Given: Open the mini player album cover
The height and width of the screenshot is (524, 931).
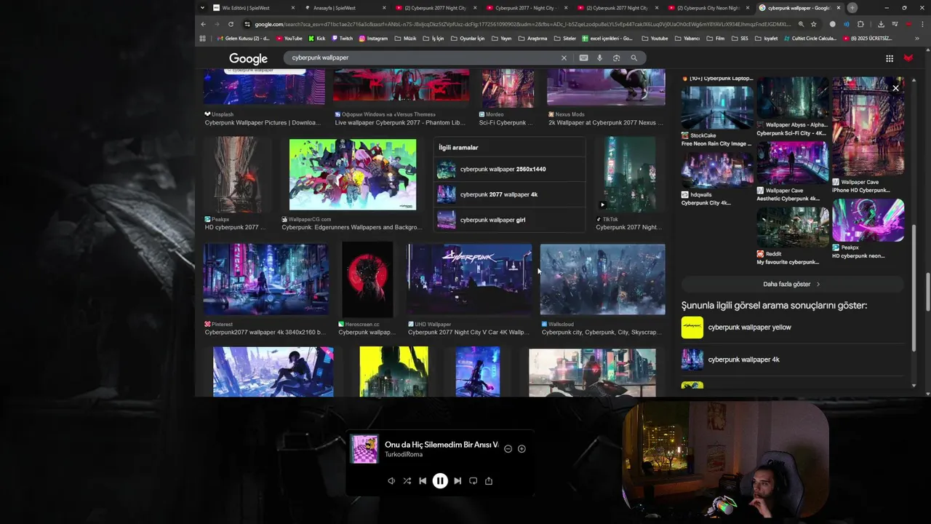Looking at the screenshot, I should point(364,449).
